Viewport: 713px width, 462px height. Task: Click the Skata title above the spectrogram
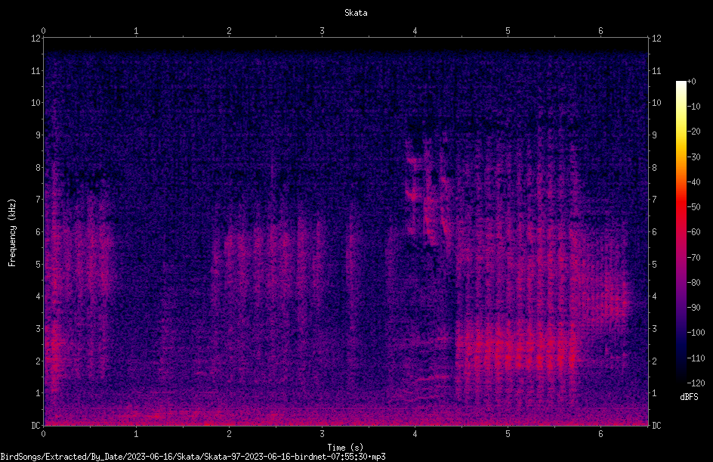[x=356, y=13]
